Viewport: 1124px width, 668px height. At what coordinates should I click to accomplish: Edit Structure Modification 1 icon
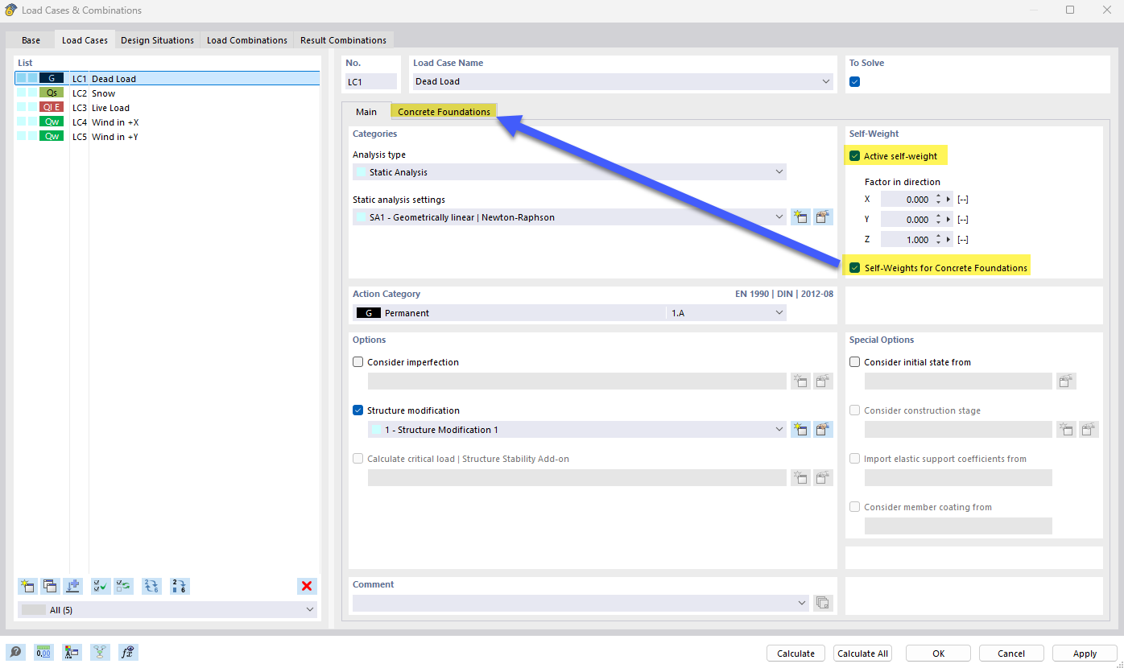[x=822, y=429]
